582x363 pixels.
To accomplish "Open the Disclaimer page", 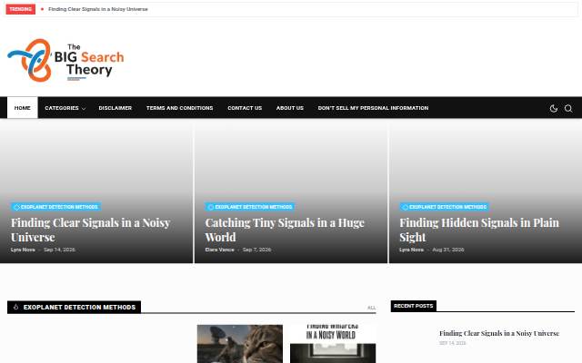I will coord(115,108).
